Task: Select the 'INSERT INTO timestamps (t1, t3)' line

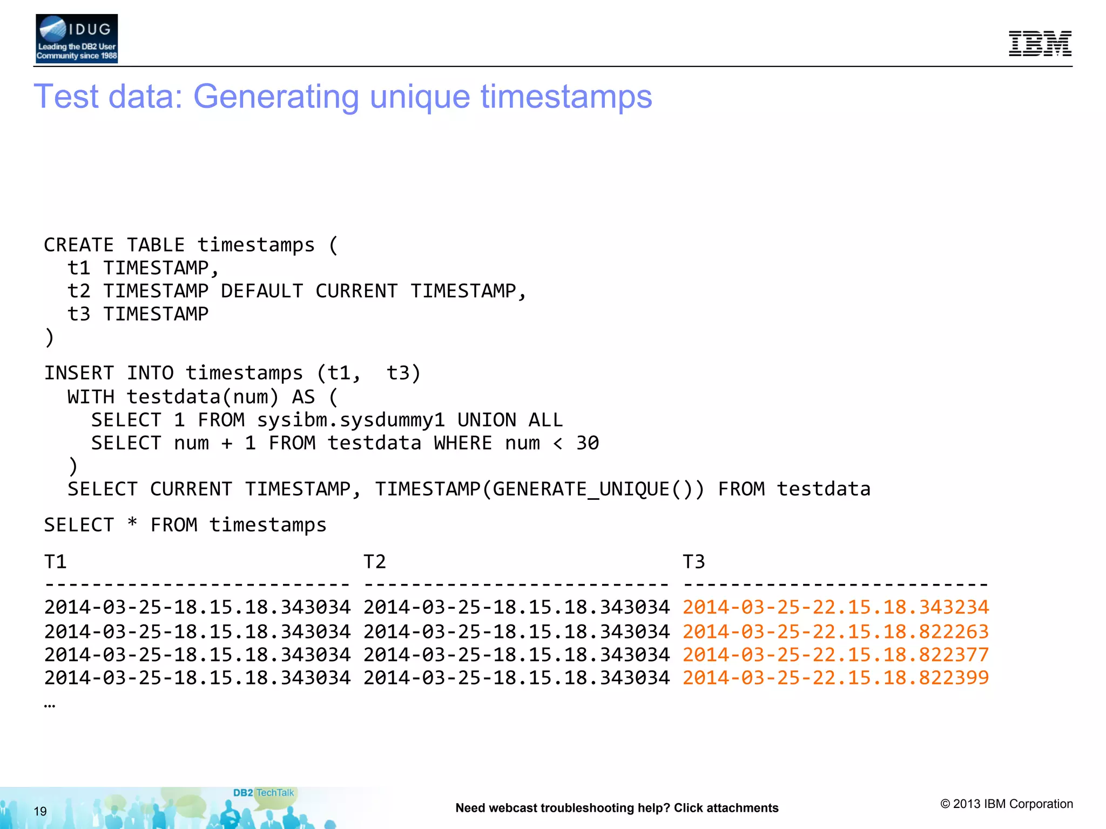Action: 232,373
